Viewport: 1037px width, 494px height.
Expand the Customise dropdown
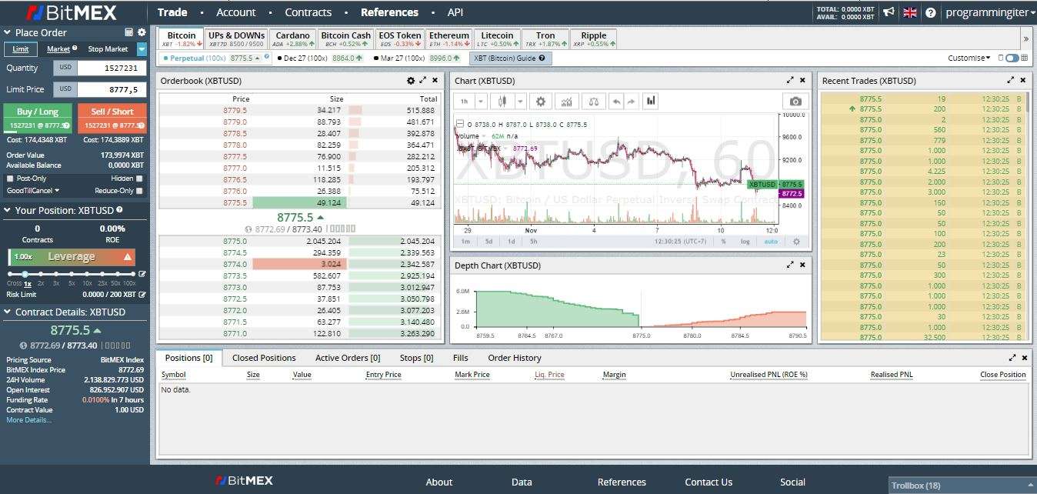click(969, 58)
